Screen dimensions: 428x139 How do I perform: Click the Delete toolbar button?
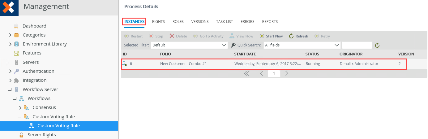coord(178,36)
